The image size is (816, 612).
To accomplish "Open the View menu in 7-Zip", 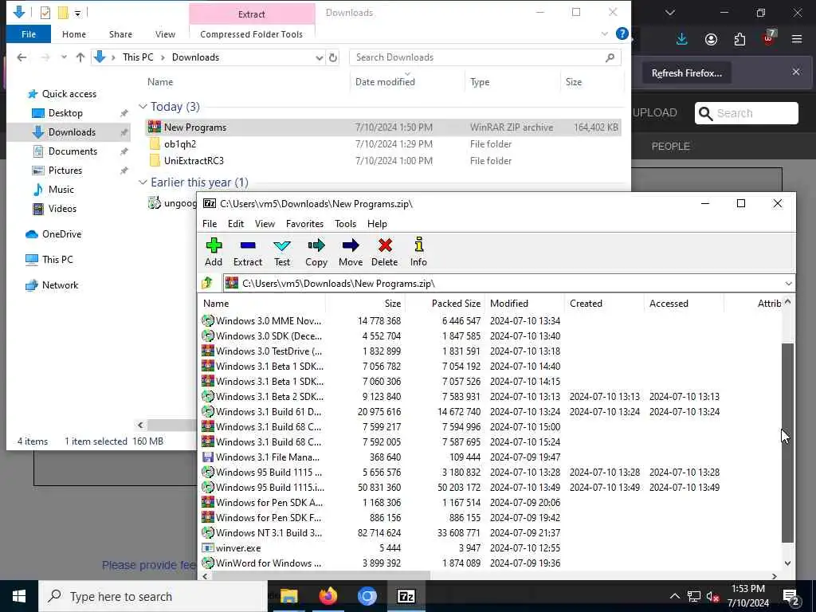I will tap(265, 224).
